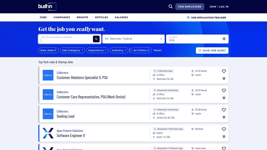Save Customer Relations Specialist II job with heart
This screenshot has height=150, width=267.
point(224,71)
